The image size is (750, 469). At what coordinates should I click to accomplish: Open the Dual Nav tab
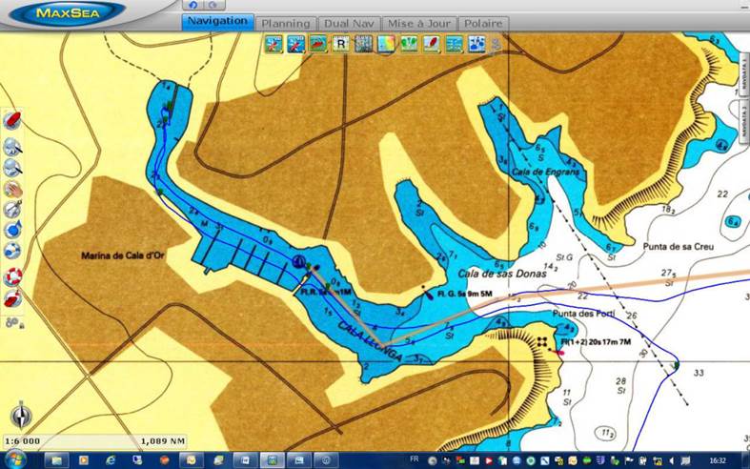coord(347,23)
